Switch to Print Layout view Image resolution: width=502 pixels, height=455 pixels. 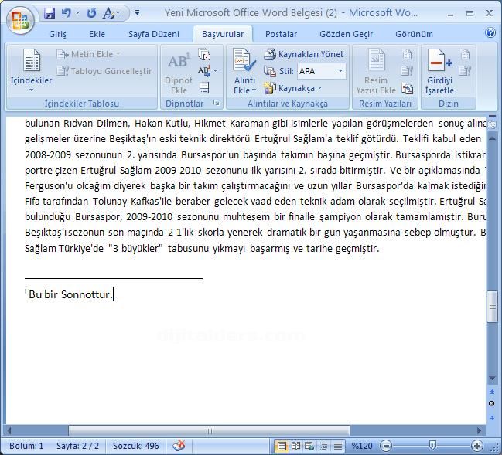pyautogui.click(x=282, y=446)
